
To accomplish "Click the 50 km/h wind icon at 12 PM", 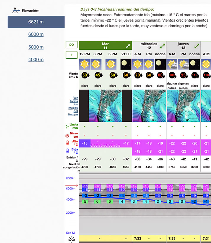I will click(x=85, y=75).
